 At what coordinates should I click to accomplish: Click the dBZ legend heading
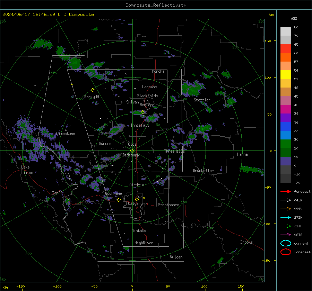click(x=294, y=18)
